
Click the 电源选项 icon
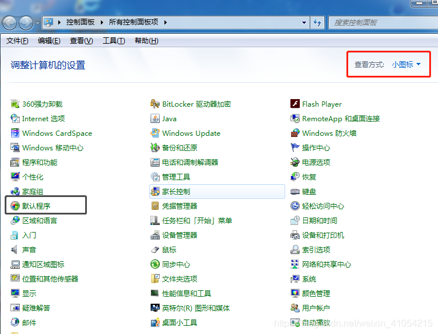[x=295, y=162]
